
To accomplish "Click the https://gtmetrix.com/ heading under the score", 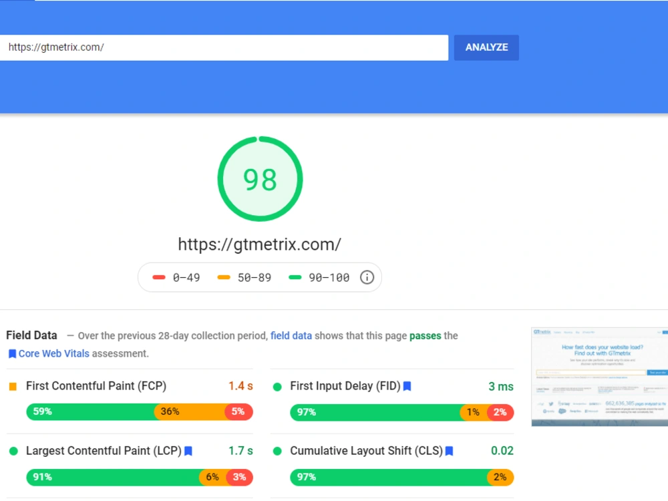I will click(259, 244).
